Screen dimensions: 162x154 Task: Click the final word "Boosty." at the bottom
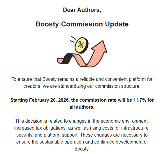tap(82, 149)
